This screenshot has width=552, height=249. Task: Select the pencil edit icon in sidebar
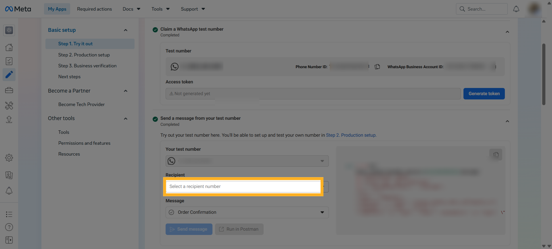[9, 75]
